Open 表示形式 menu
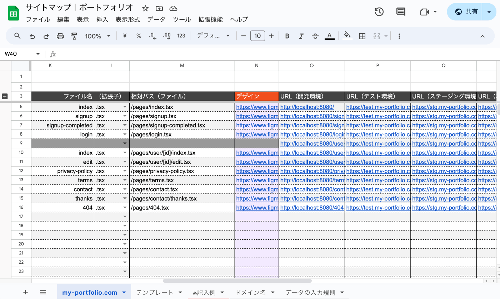500x299 pixels. 128,20
